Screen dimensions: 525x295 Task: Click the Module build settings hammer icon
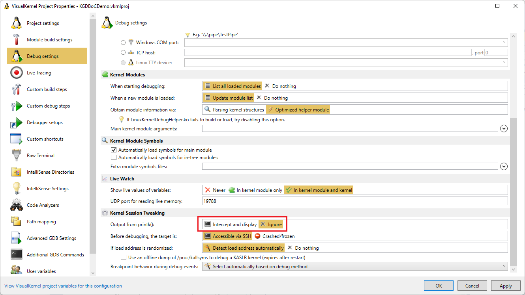click(x=16, y=40)
